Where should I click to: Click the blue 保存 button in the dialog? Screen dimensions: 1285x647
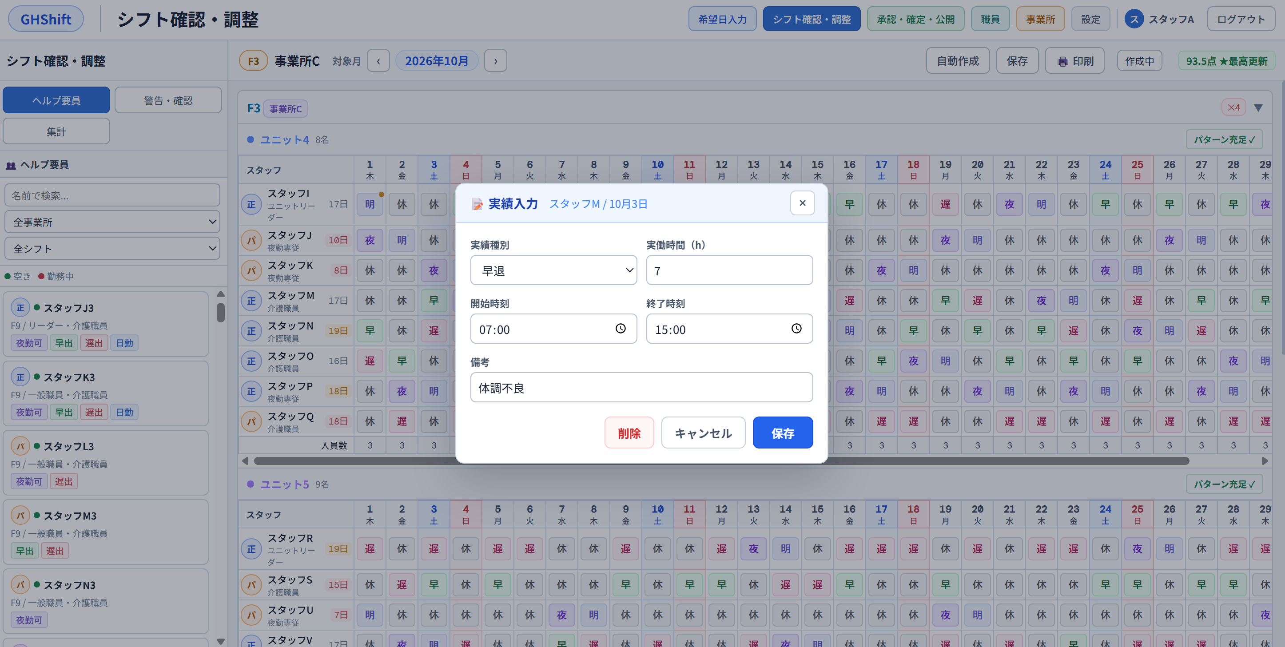pos(783,433)
